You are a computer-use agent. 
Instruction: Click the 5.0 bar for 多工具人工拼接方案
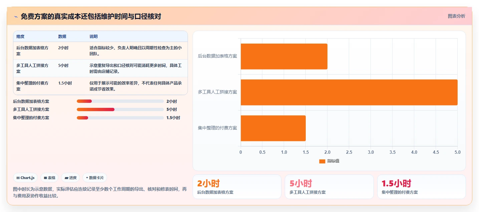[x=349, y=92]
